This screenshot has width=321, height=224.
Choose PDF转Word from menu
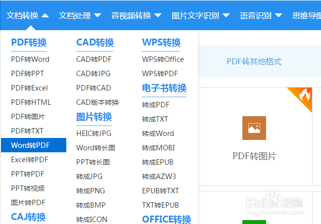click(30, 59)
